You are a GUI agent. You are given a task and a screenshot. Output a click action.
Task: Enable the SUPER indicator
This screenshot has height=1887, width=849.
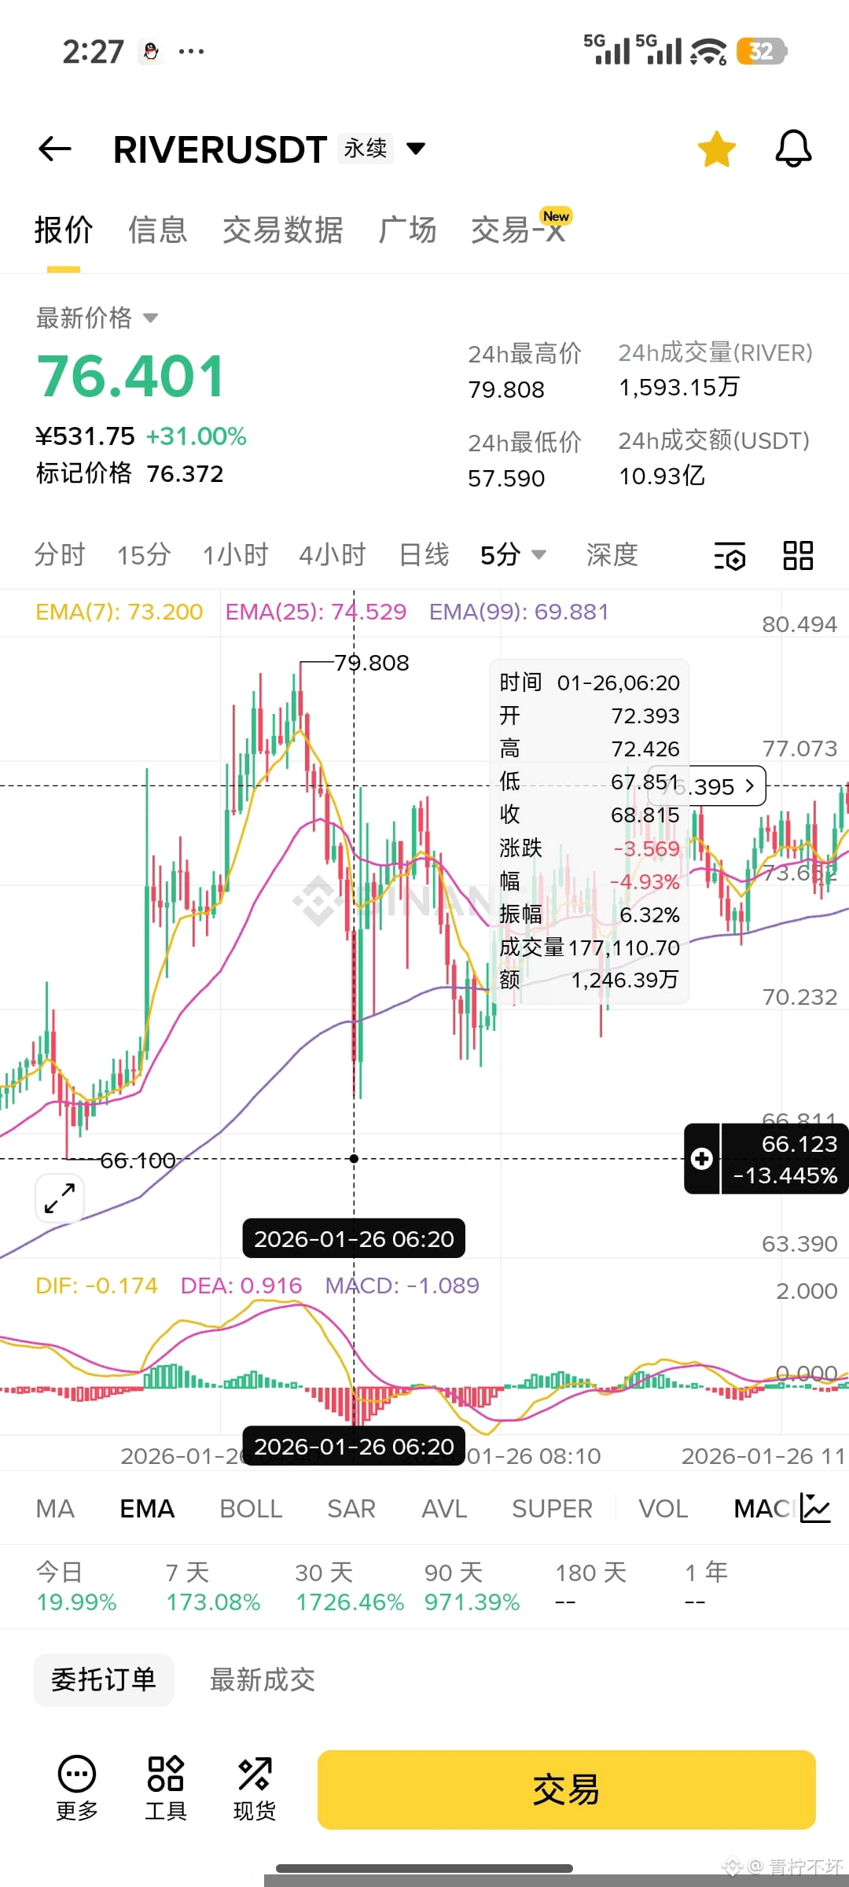coord(552,1509)
